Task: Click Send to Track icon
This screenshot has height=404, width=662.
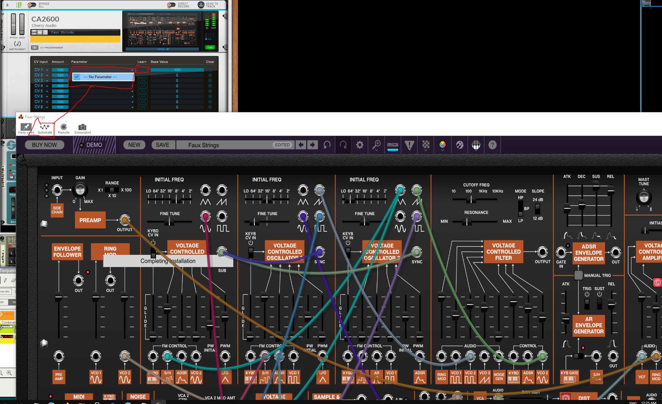Action: (x=201, y=5)
